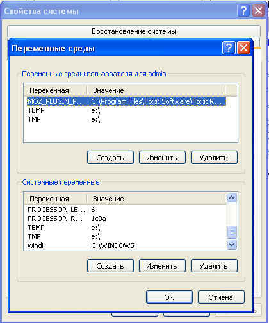Click Создать under user variables

tap(110, 158)
